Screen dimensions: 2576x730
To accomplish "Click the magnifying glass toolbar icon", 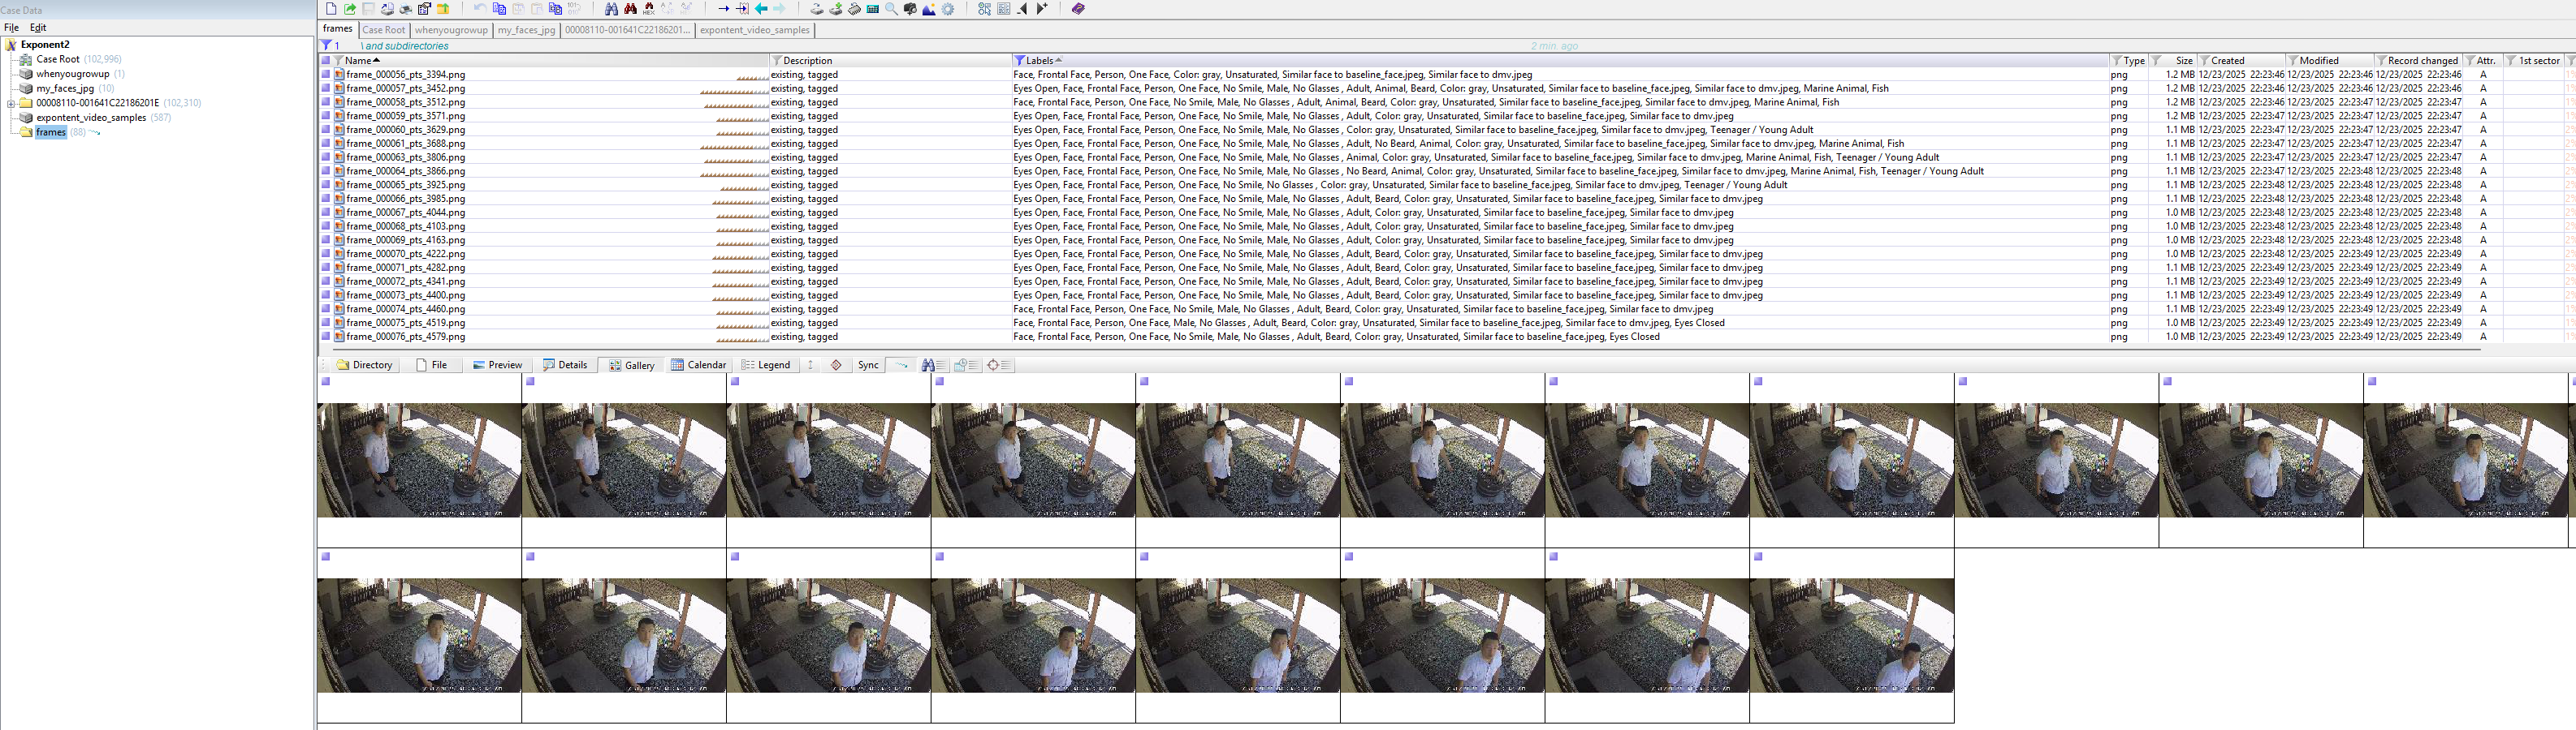I will 891,9.
